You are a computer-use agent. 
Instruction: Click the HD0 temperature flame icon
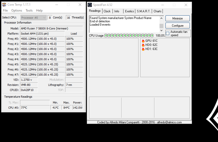143,45
